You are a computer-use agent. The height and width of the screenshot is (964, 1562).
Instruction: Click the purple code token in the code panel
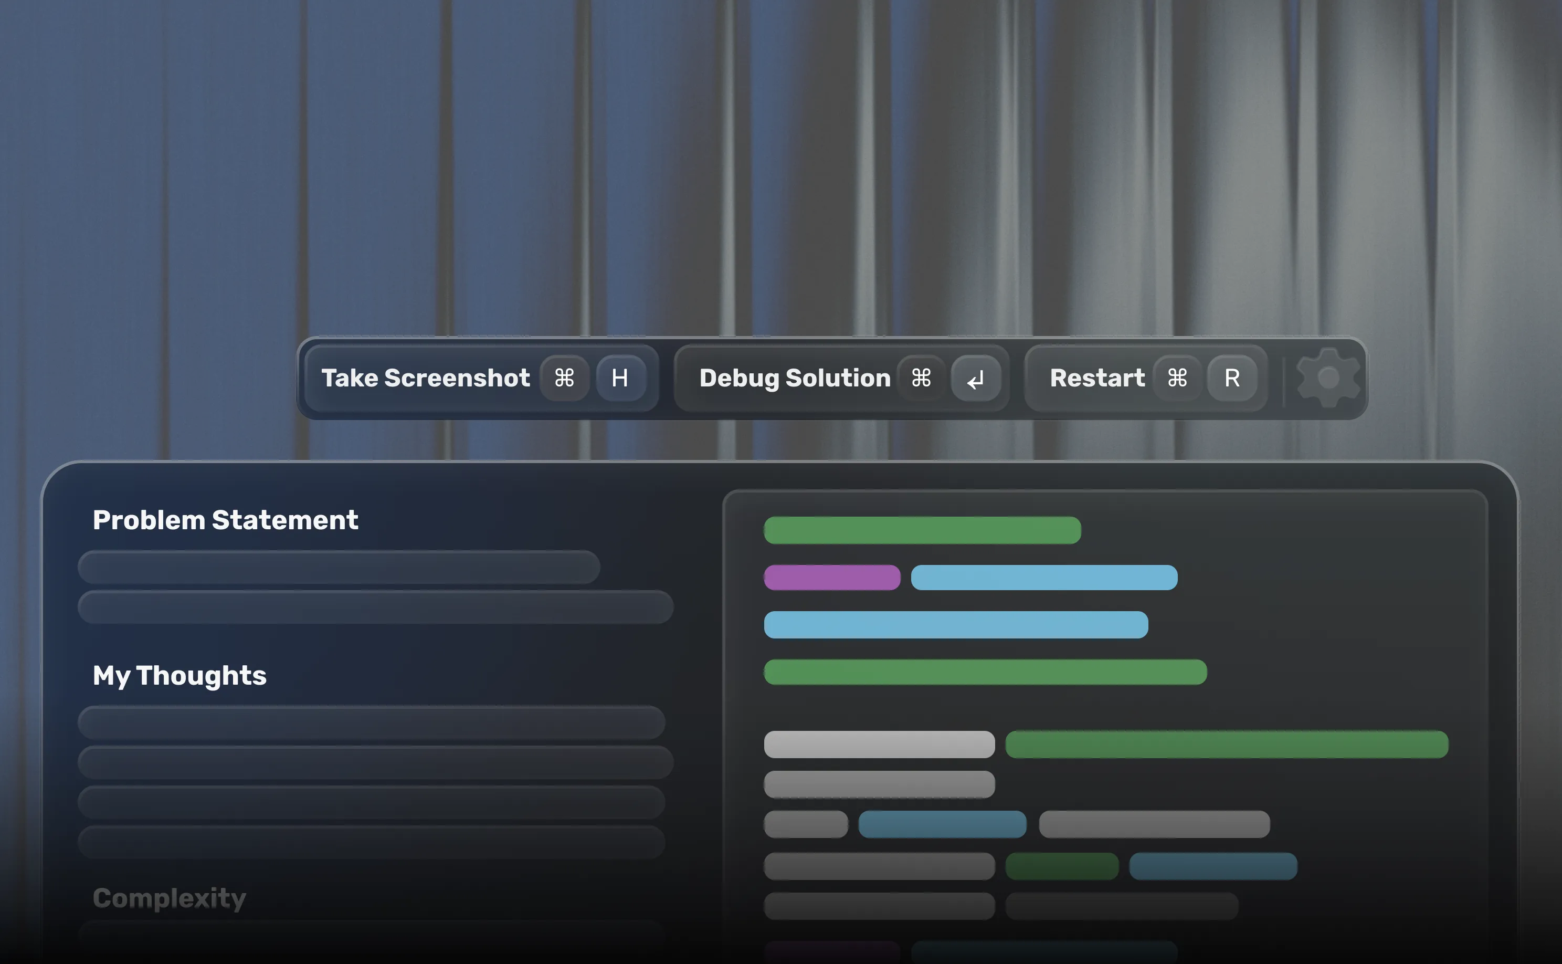tap(832, 578)
